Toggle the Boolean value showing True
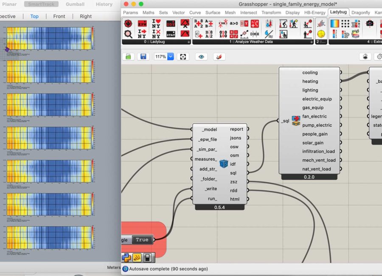The image size is (382, 276). (x=142, y=239)
